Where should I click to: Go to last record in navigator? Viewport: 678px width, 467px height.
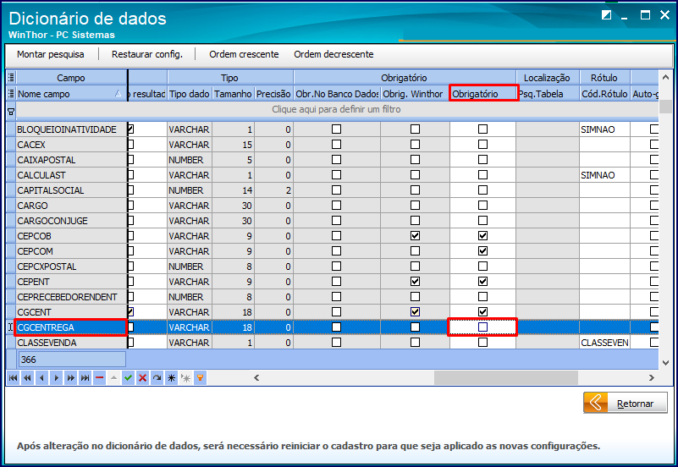click(x=85, y=378)
